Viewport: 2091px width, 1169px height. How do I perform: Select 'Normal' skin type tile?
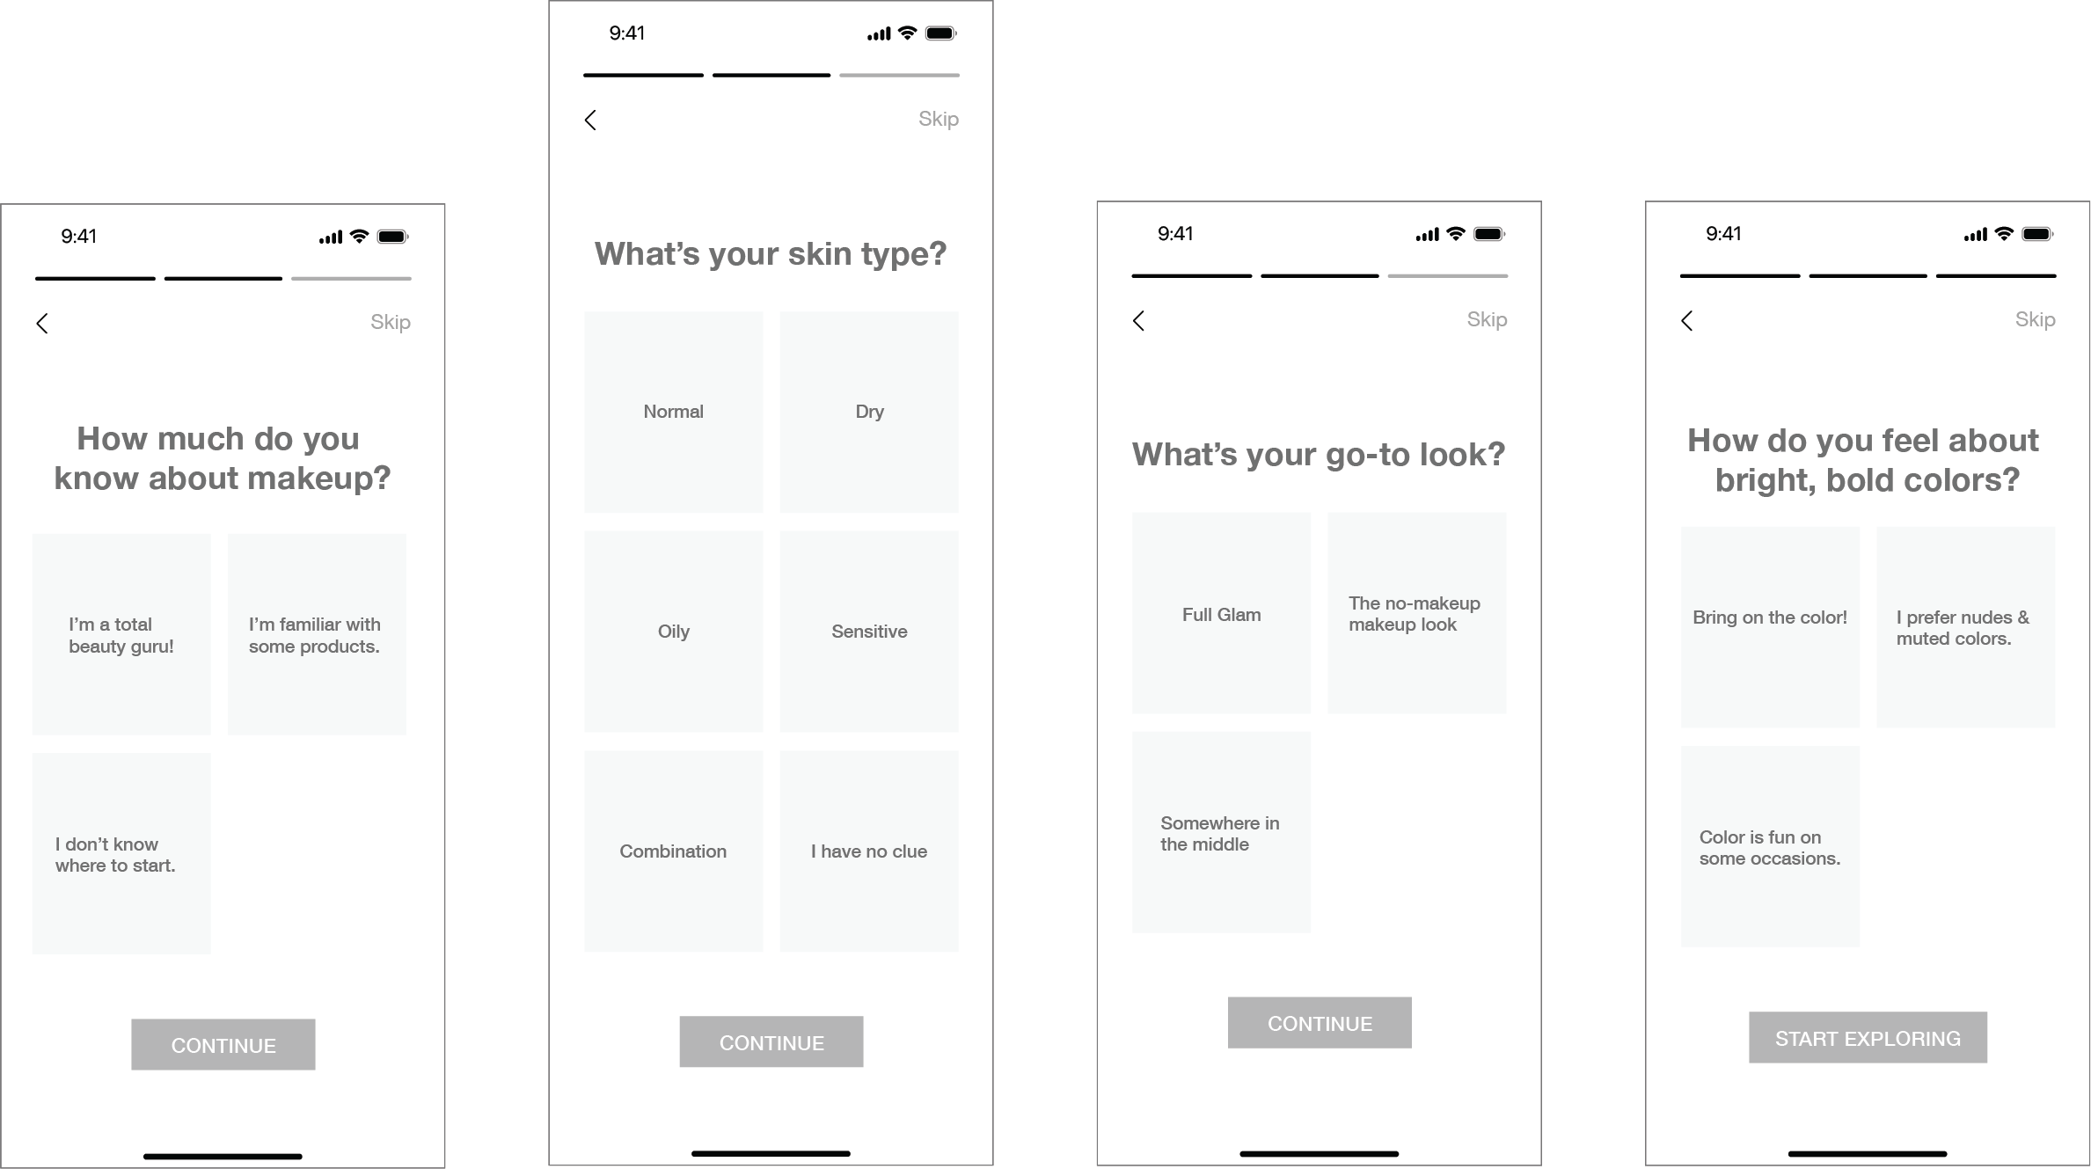click(672, 413)
